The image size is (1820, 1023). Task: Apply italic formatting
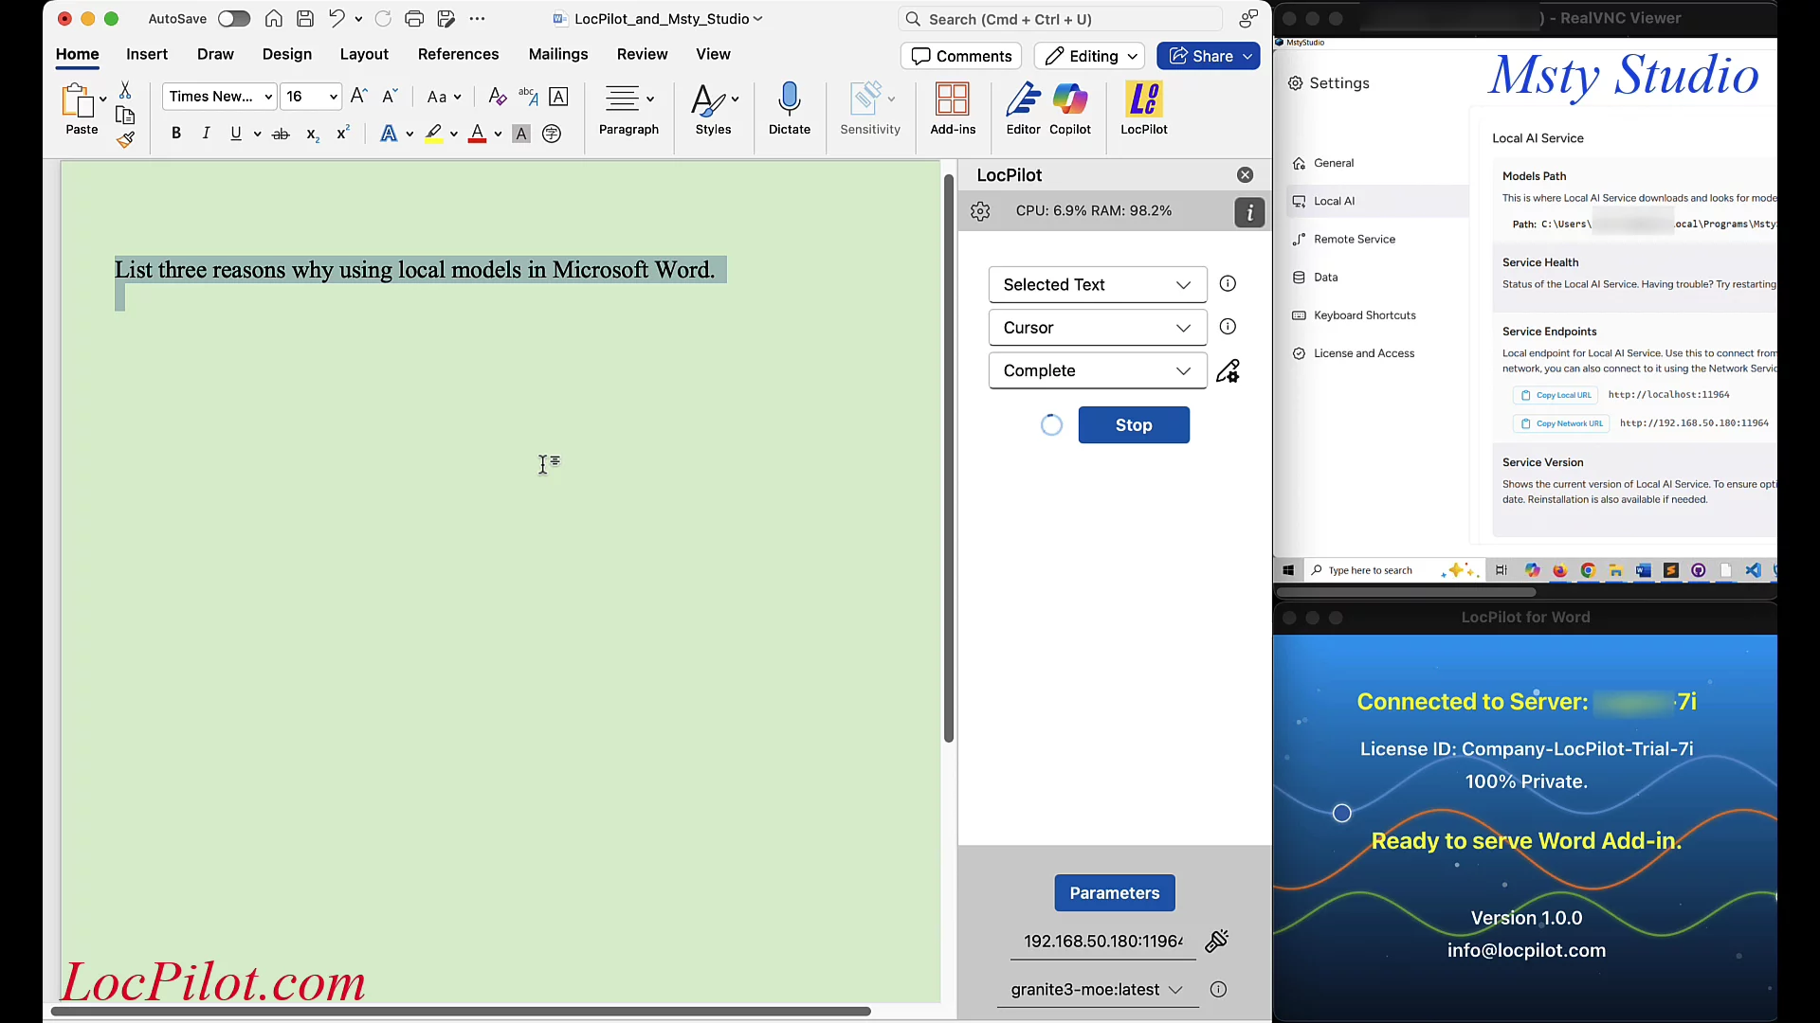pos(206,134)
